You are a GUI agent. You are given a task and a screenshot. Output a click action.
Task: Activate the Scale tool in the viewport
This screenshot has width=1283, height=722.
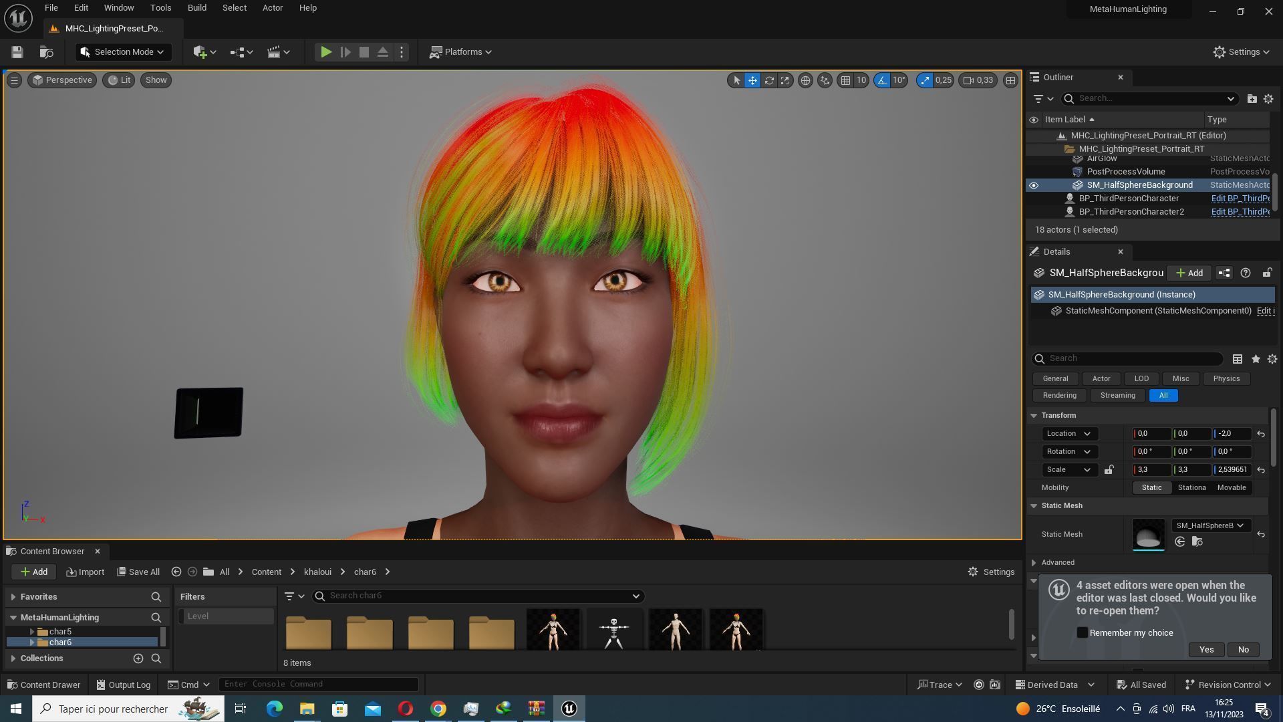pyautogui.click(x=785, y=80)
